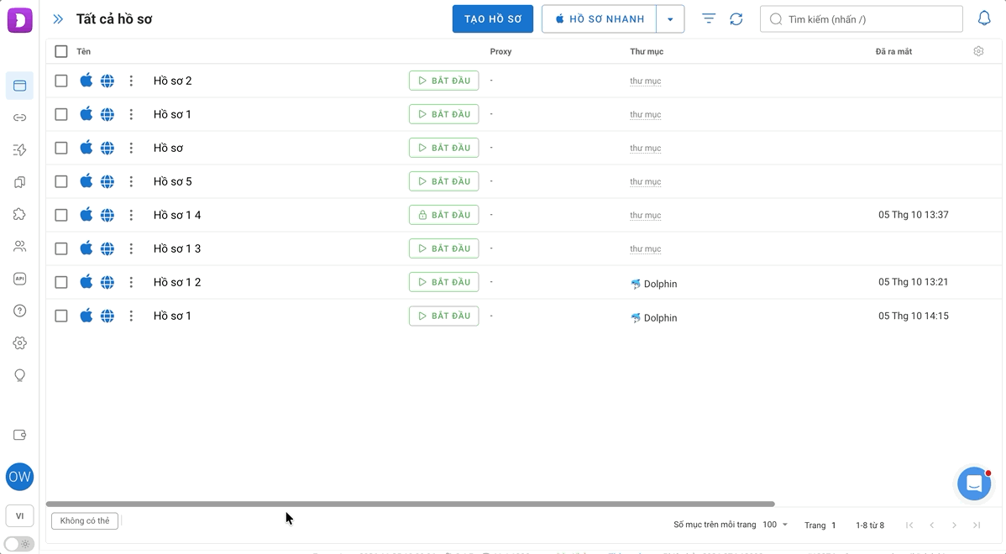Click the TẠO HỒ SƠ button
The image size is (1006, 554).
click(x=493, y=19)
